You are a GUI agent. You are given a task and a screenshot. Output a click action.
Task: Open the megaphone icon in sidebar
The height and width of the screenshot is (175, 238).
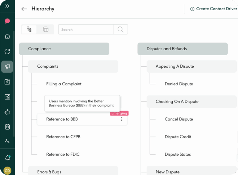pyautogui.click(x=7, y=67)
